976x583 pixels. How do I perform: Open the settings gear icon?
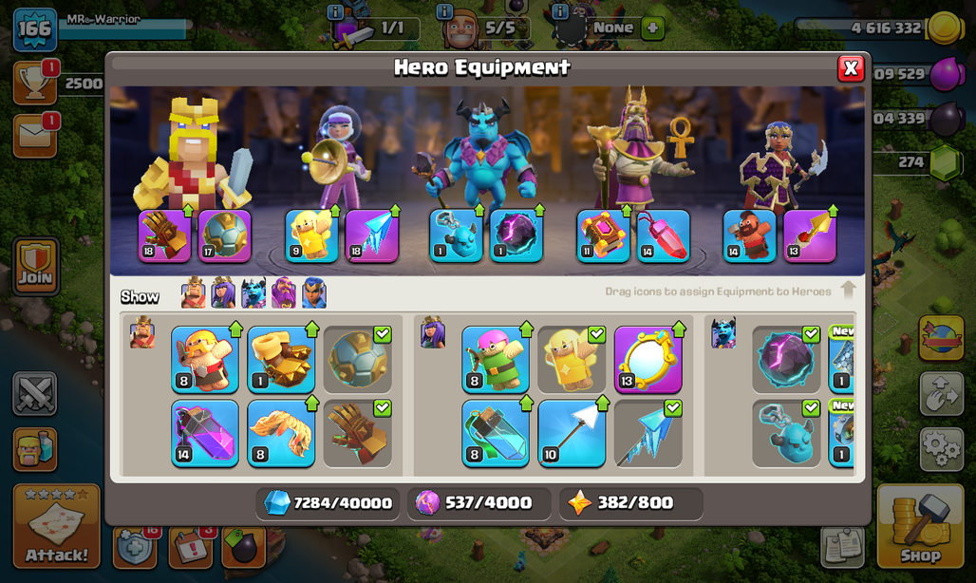941,448
